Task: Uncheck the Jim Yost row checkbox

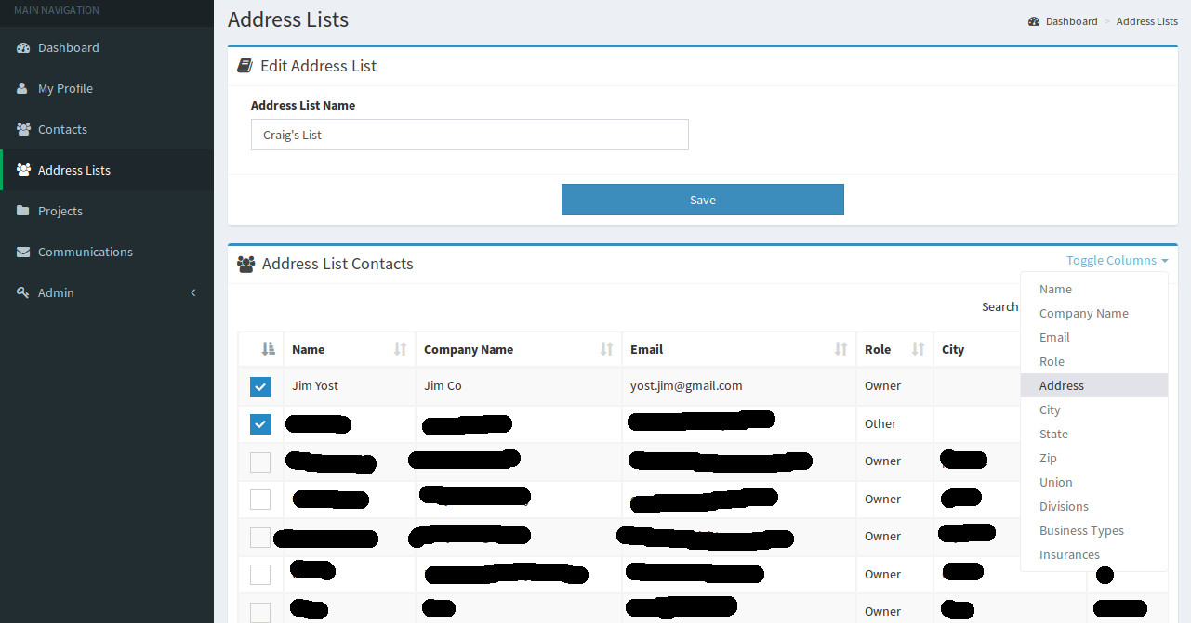Action: pos(260,386)
